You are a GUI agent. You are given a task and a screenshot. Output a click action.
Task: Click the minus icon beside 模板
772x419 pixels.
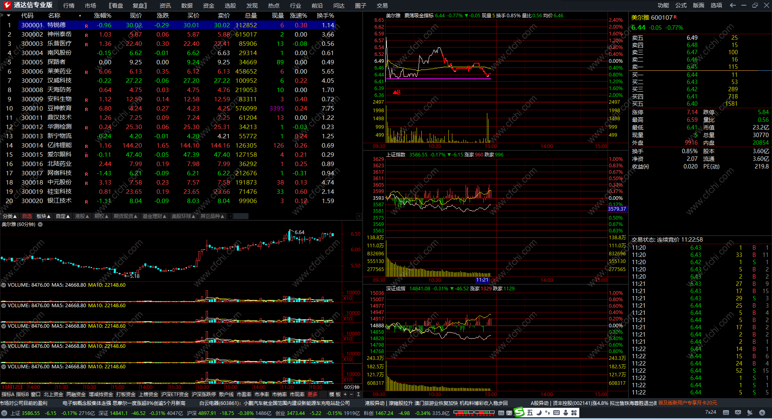pos(351,394)
